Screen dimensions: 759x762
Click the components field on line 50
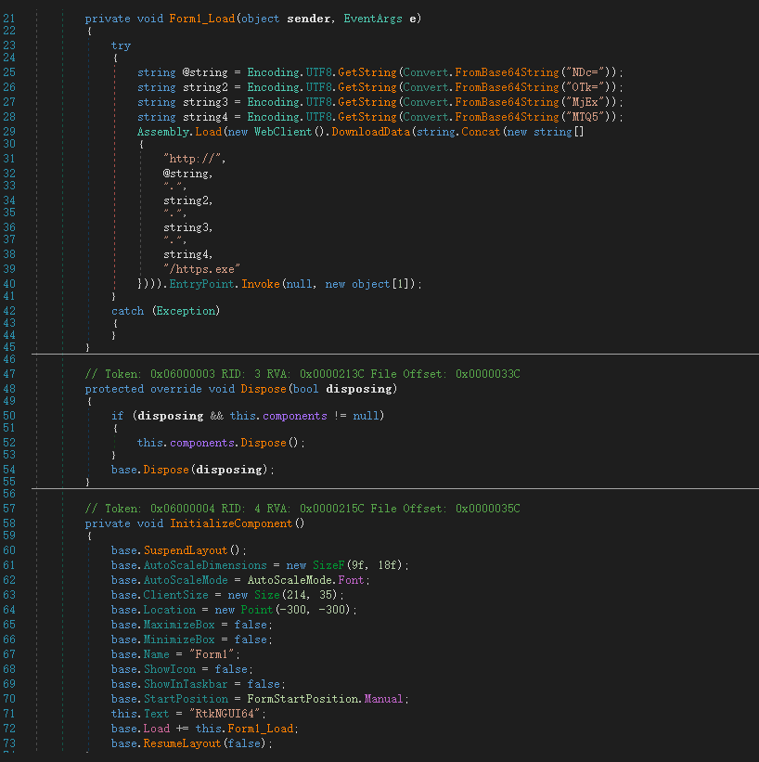(x=295, y=416)
